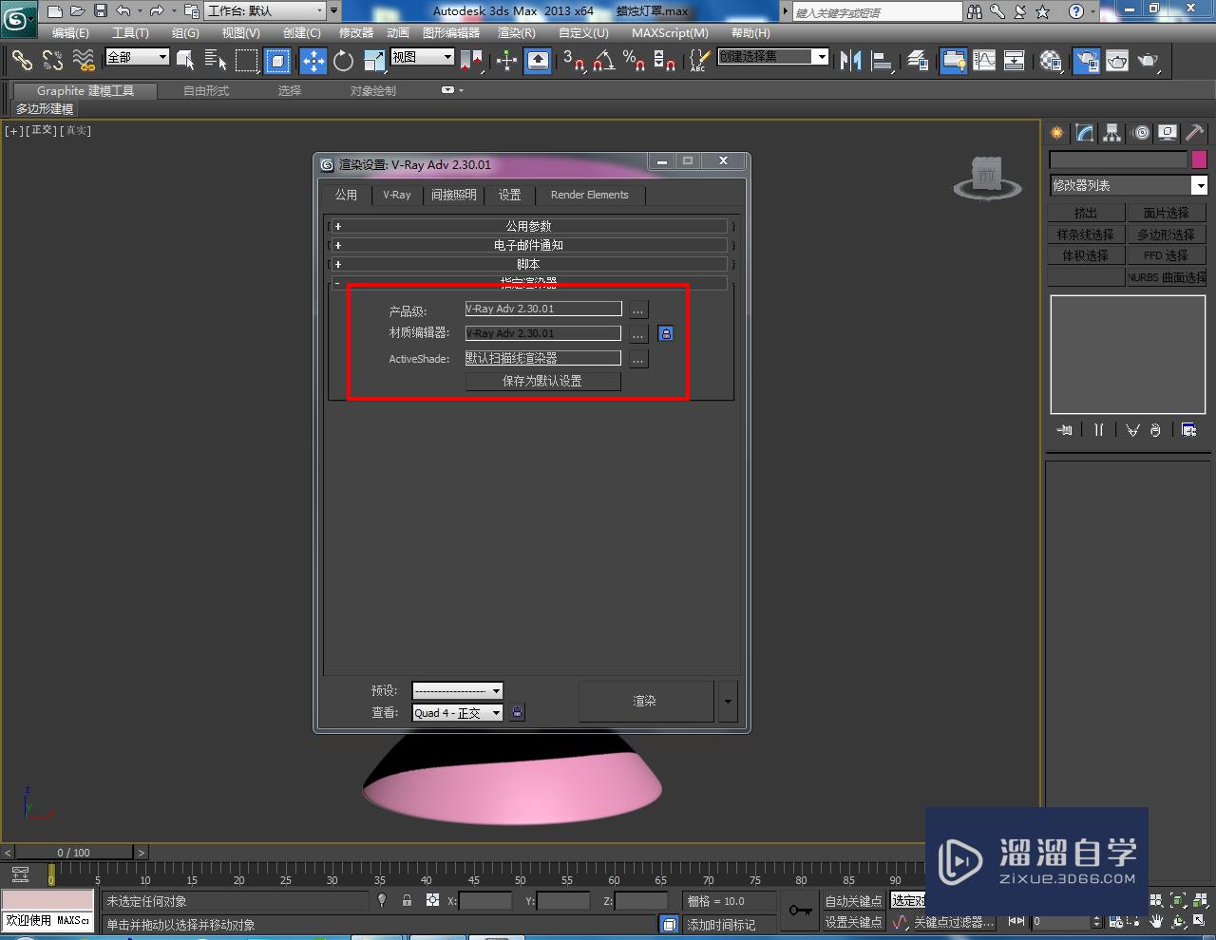This screenshot has height=940, width=1216.
Task: Click Render Production teapot icon
Action: pyautogui.click(x=1149, y=61)
